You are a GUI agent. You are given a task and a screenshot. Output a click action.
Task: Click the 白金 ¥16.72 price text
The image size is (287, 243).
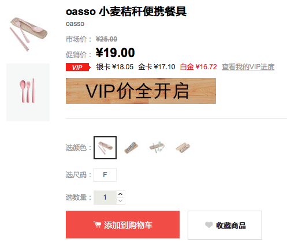199,67
